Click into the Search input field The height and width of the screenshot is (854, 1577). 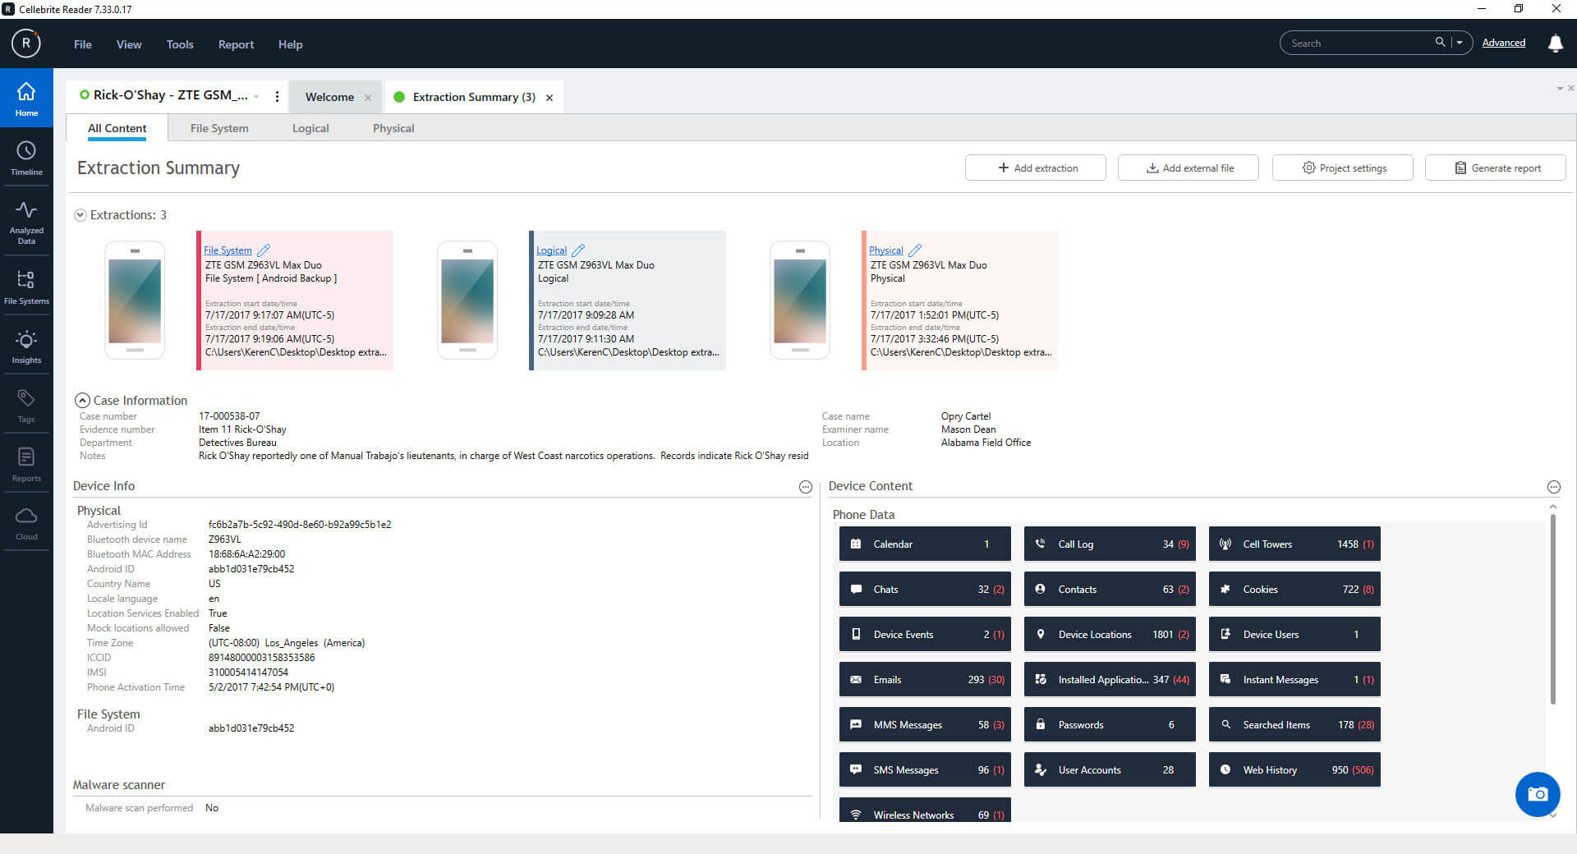click(1359, 43)
